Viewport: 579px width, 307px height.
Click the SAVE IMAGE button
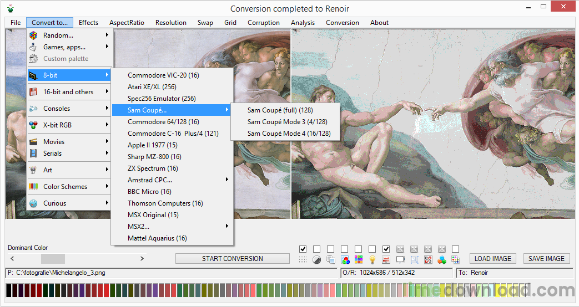pos(546,259)
